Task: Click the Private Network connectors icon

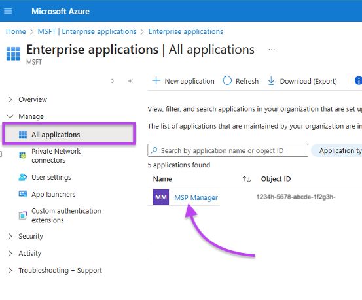Action: click(x=23, y=156)
